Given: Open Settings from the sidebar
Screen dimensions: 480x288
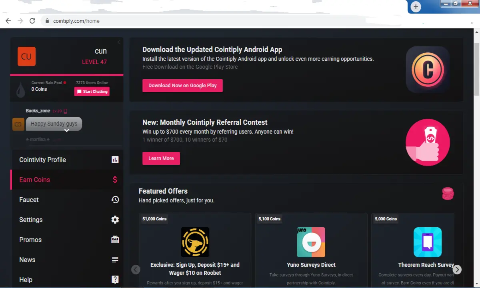Looking at the screenshot, I should (x=67, y=220).
